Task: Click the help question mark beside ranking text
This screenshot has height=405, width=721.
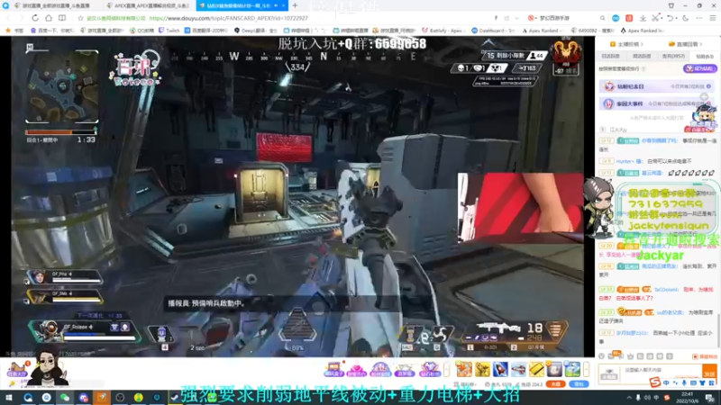Action: [643, 69]
